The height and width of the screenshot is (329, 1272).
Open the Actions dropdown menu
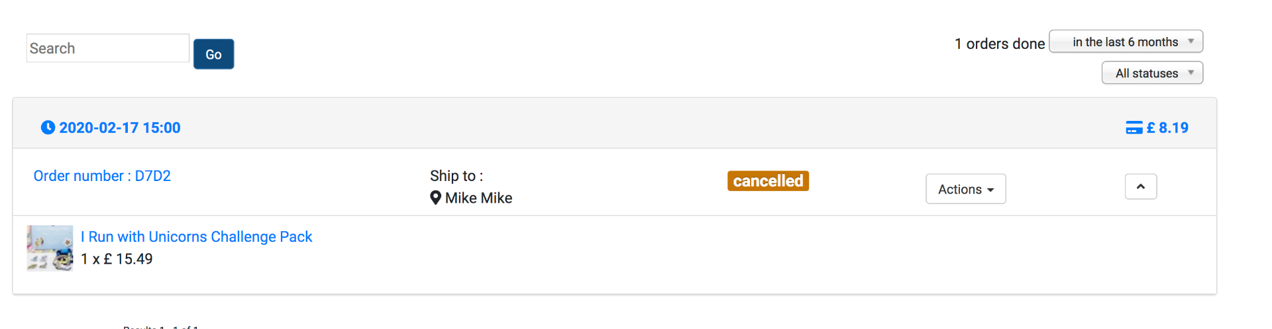pyautogui.click(x=965, y=189)
